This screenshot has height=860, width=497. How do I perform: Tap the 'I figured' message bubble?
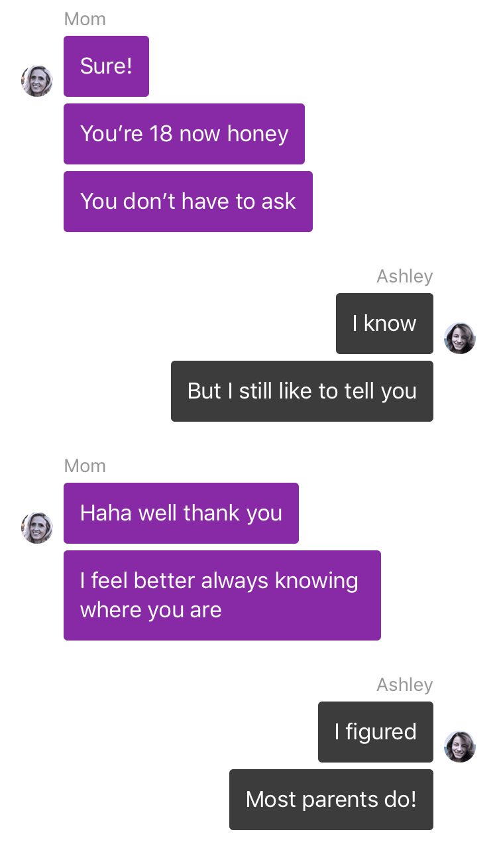click(376, 732)
